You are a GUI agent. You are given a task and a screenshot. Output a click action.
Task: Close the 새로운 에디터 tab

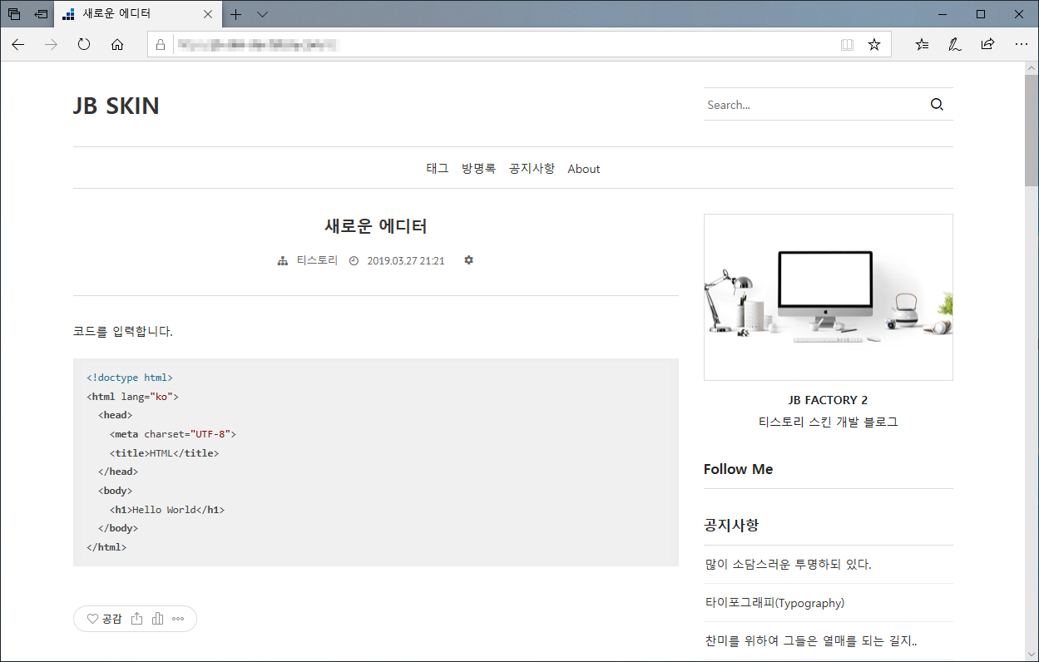[208, 14]
